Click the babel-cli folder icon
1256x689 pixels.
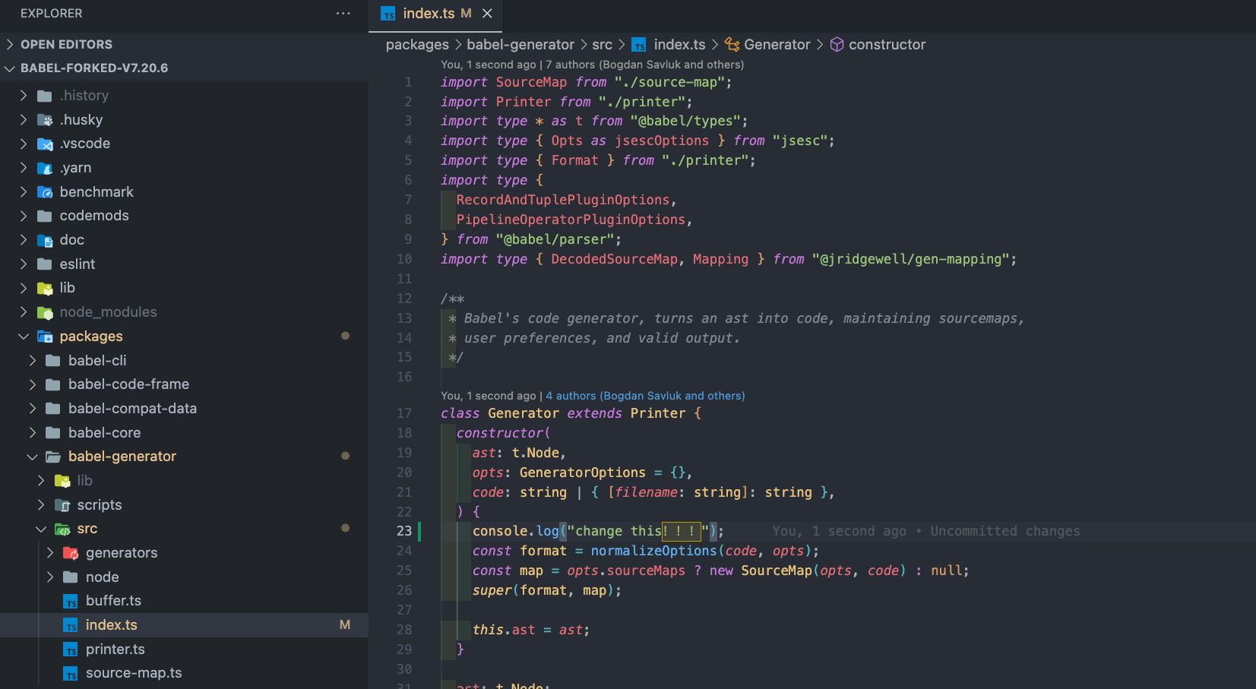[53, 361]
